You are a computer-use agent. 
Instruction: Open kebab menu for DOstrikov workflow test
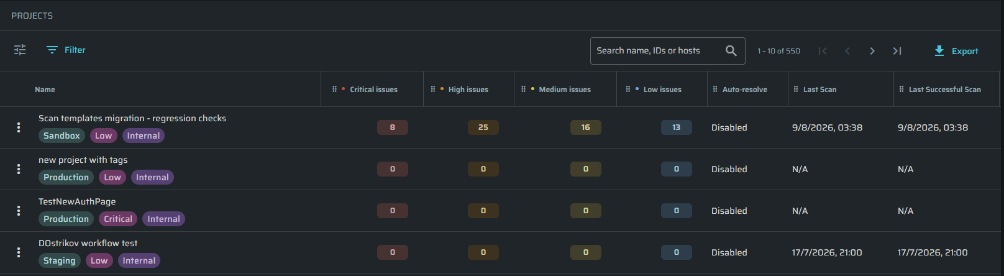(x=19, y=252)
